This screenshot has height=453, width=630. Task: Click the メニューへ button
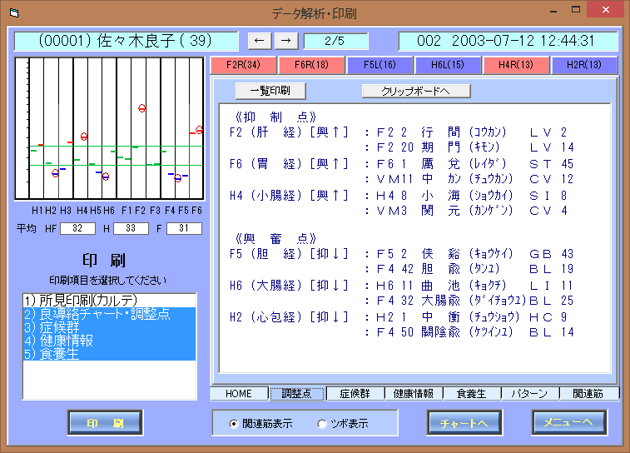570,423
